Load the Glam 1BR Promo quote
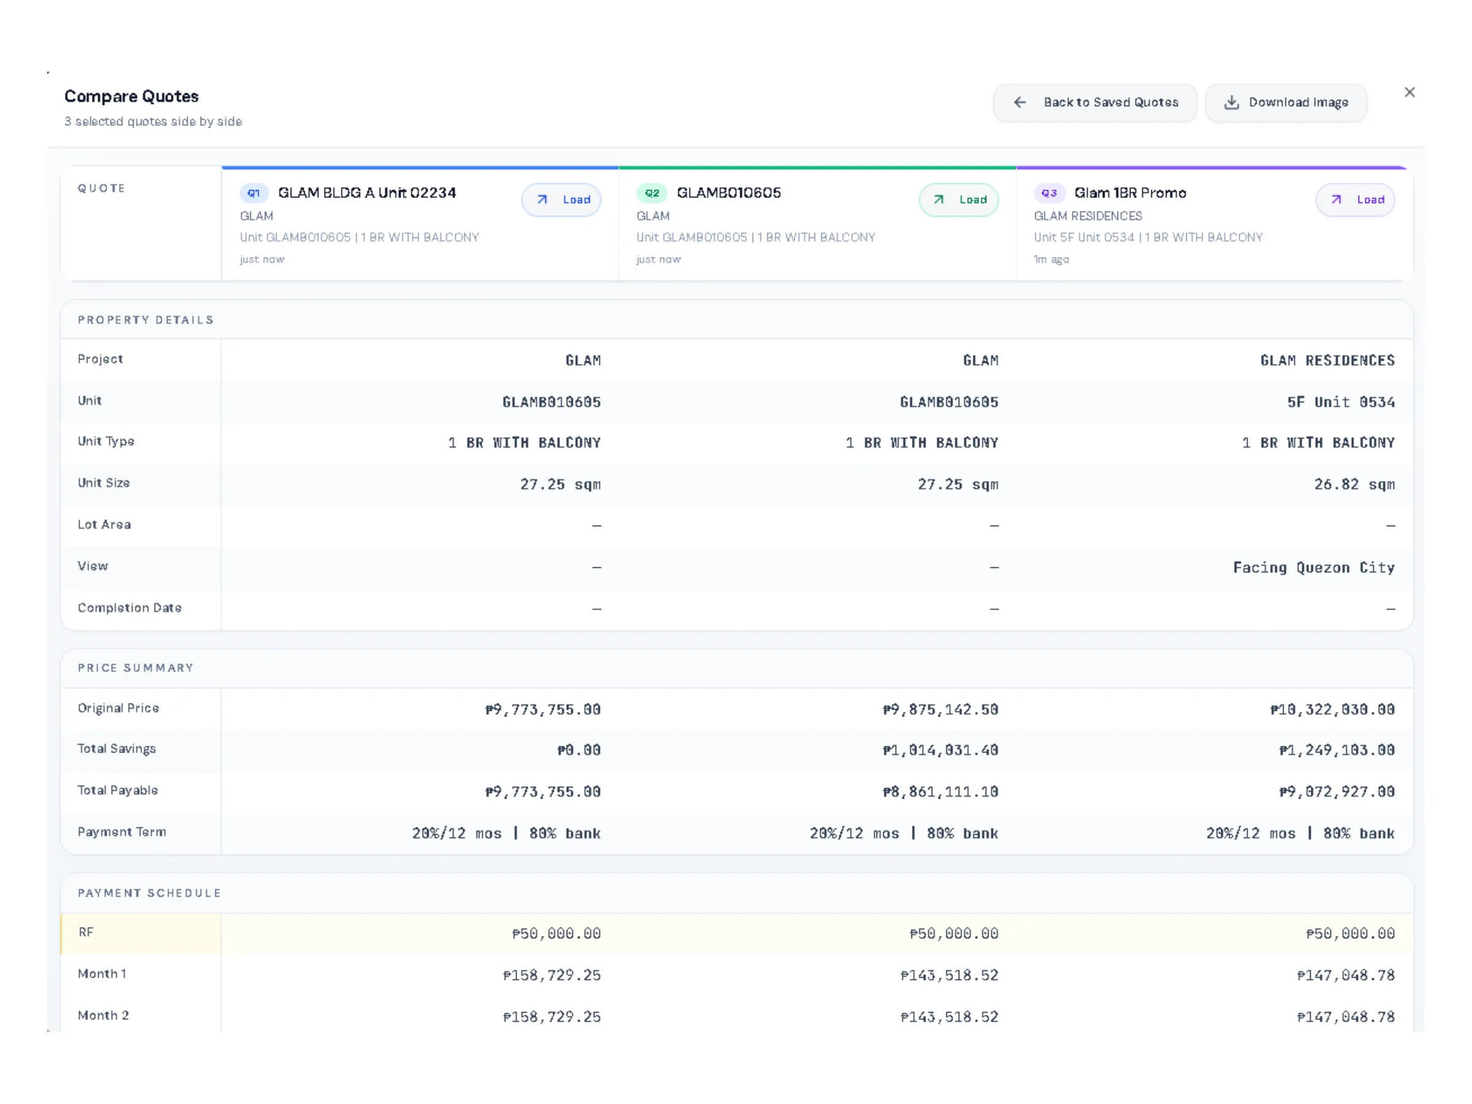1472x1104 pixels. pos(1355,199)
